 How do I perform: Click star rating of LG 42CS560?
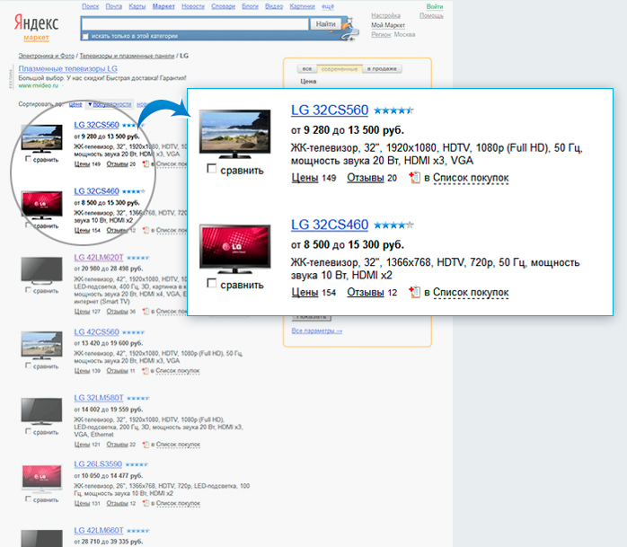[x=133, y=332]
